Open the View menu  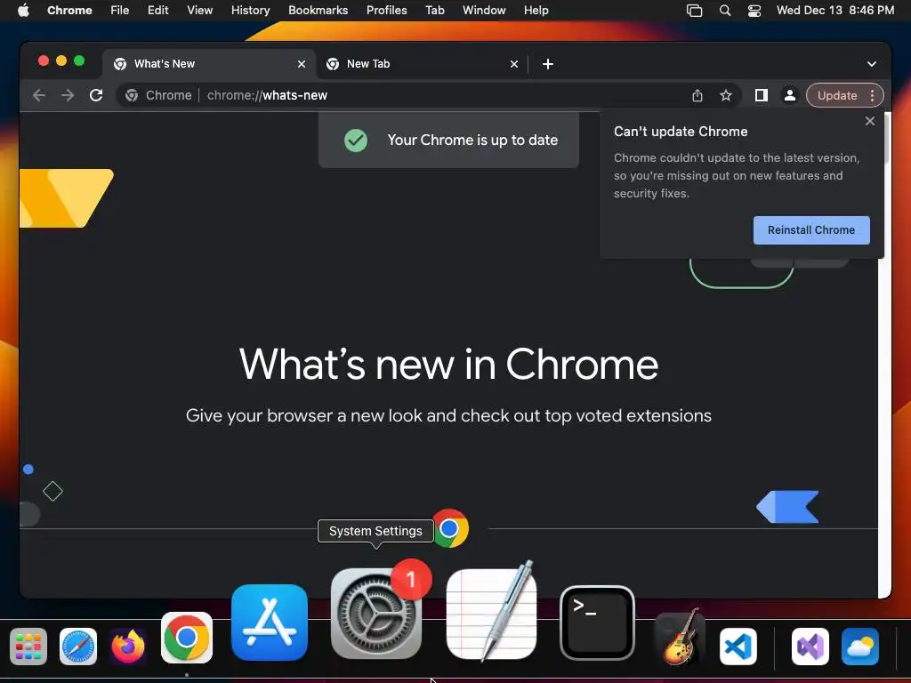199,11
